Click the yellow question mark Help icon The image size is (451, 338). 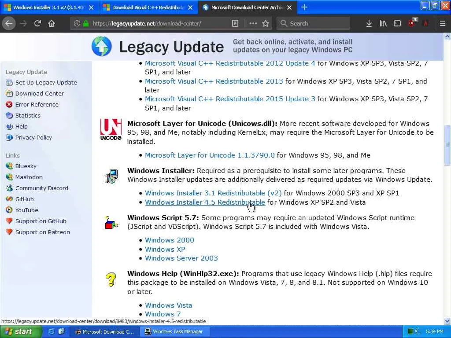coord(111,279)
